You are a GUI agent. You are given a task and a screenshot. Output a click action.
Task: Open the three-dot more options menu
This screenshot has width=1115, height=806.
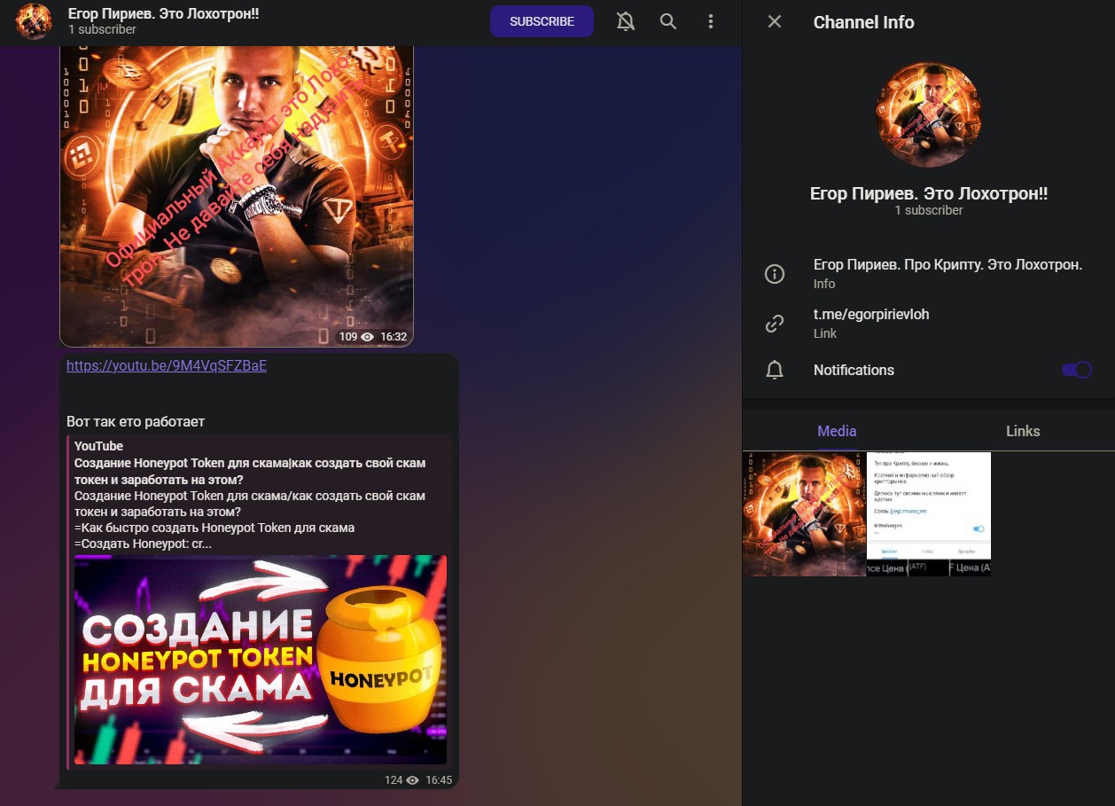711,21
